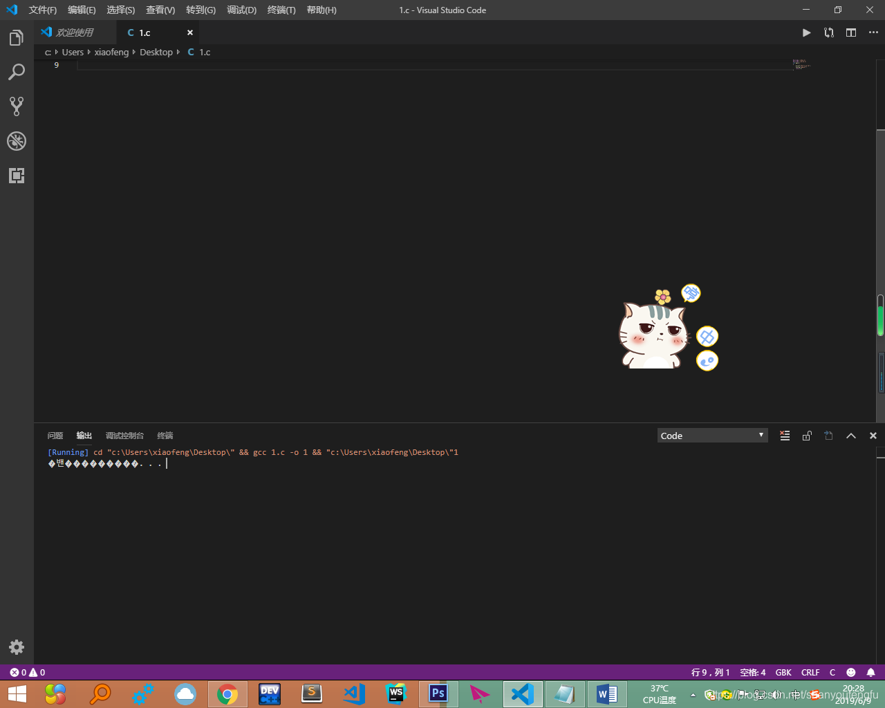Open the Explorer view in activity bar
The height and width of the screenshot is (708, 885).
coord(17,38)
